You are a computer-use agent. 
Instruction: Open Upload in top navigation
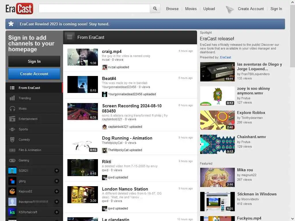(209, 9)
